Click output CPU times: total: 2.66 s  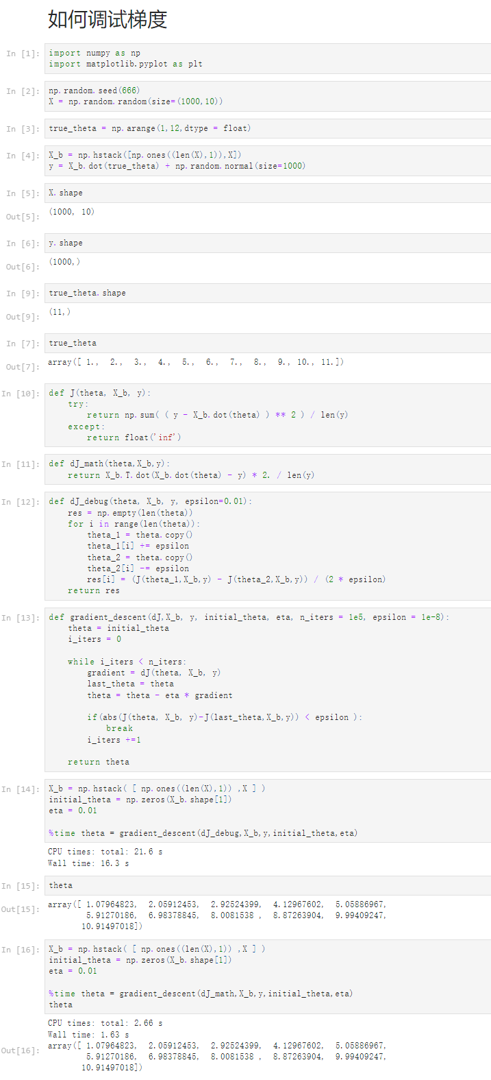(x=105, y=1023)
